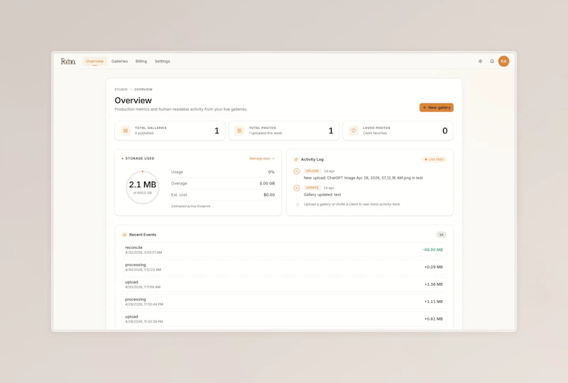
Task: Create a New gallery
Action: click(437, 108)
